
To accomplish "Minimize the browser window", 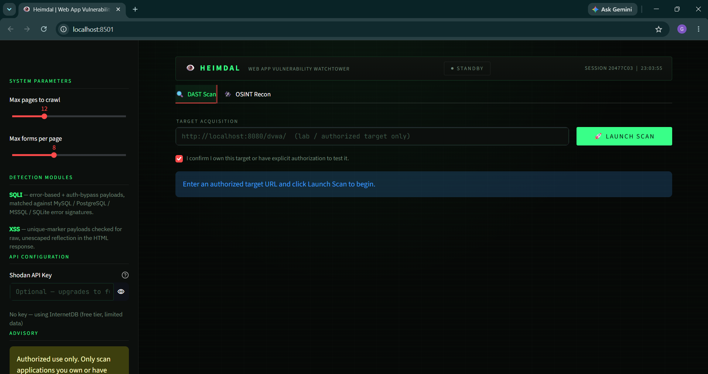I will (656, 9).
